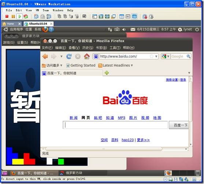Screen dimensions: 204x184
Task: Reload the Baidu page in Firefox
Action: pyautogui.click(x=69, y=56)
